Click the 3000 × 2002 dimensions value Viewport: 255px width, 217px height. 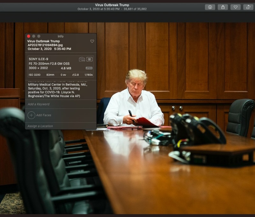(38, 68)
